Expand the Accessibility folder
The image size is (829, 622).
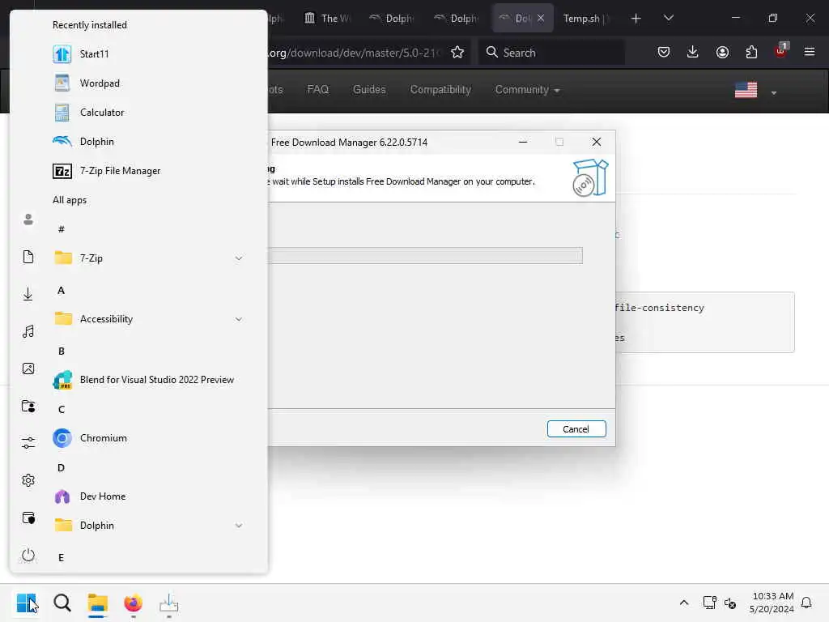[x=239, y=319]
